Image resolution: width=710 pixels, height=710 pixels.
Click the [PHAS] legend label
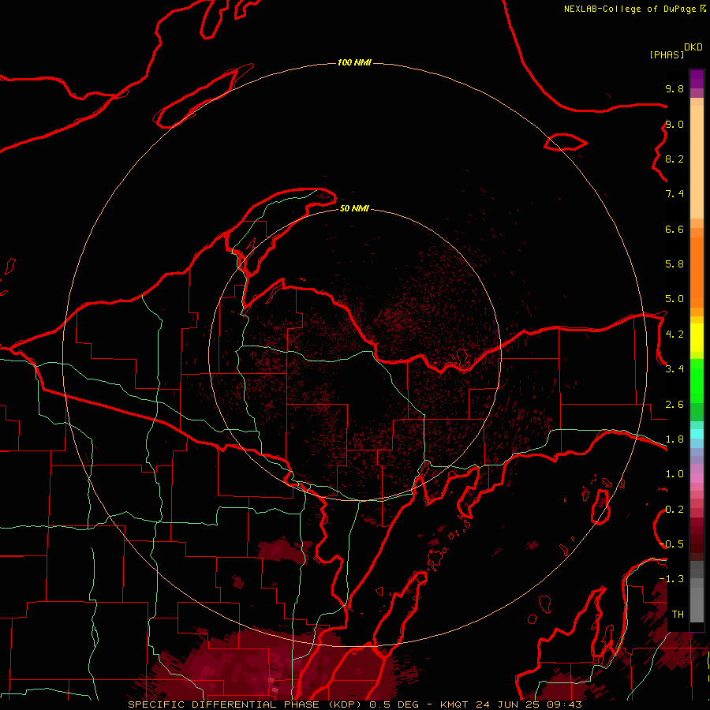click(667, 55)
